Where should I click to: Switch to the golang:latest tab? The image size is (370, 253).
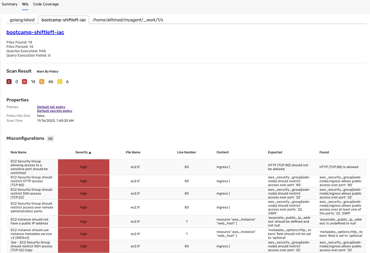[x=22, y=20]
